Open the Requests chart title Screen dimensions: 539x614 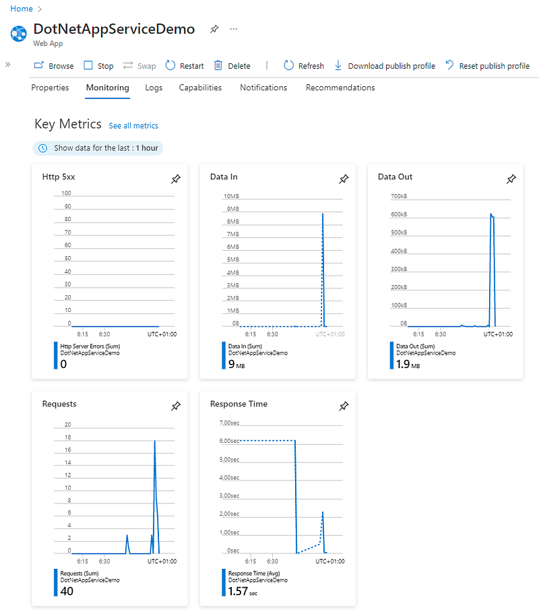coord(59,404)
